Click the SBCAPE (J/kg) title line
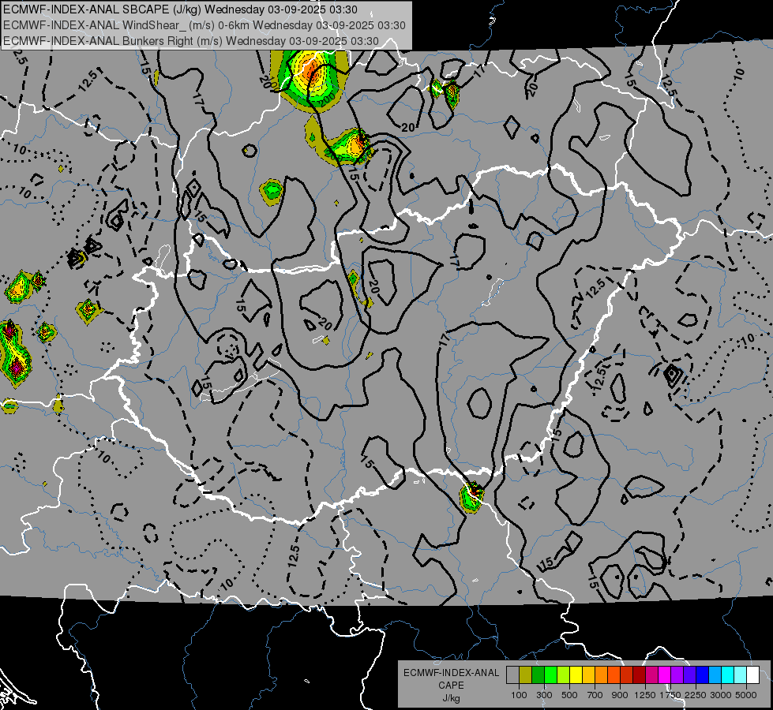Image resolution: width=773 pixels, height=710 pixels. pos(180,9)
